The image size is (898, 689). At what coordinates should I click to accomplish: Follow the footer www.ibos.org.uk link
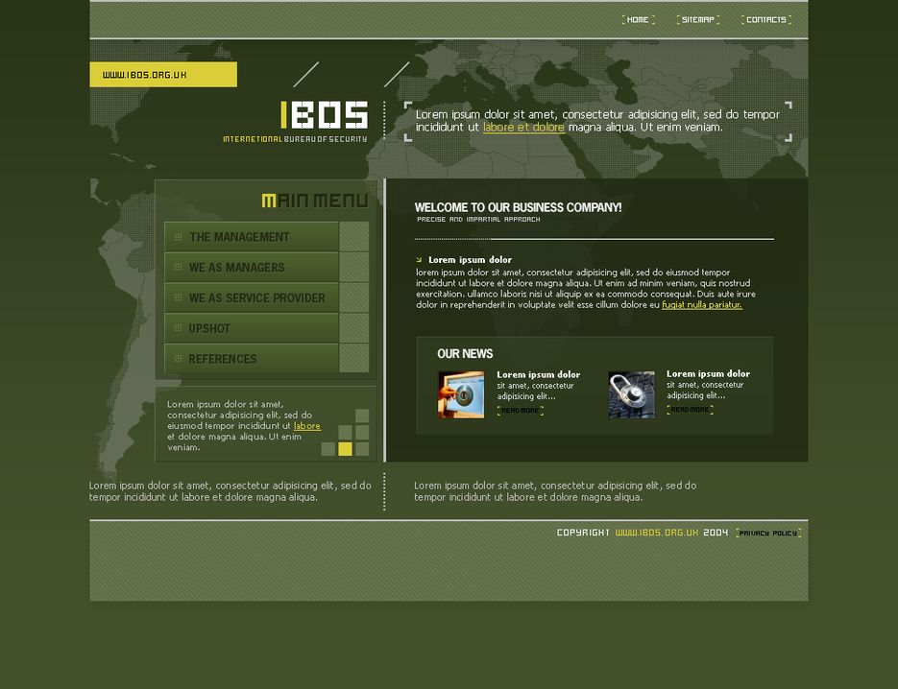657,533
